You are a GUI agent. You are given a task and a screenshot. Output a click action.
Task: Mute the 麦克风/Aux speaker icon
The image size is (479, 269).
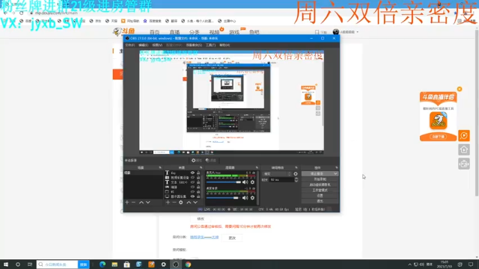coord(245,182)
